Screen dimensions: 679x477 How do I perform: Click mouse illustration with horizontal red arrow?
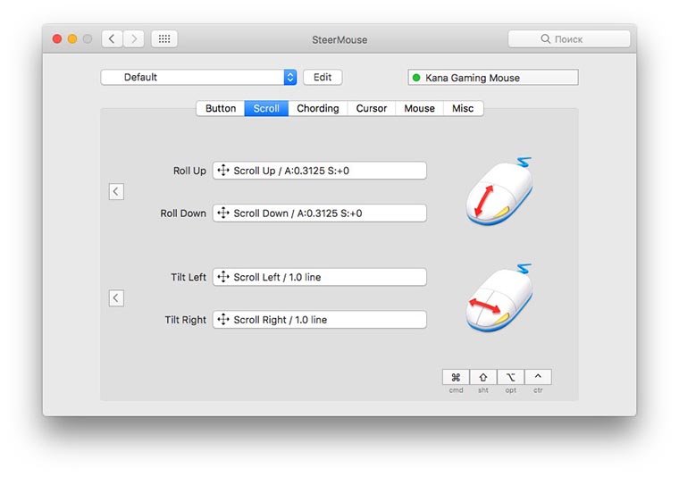click(499, 298)
